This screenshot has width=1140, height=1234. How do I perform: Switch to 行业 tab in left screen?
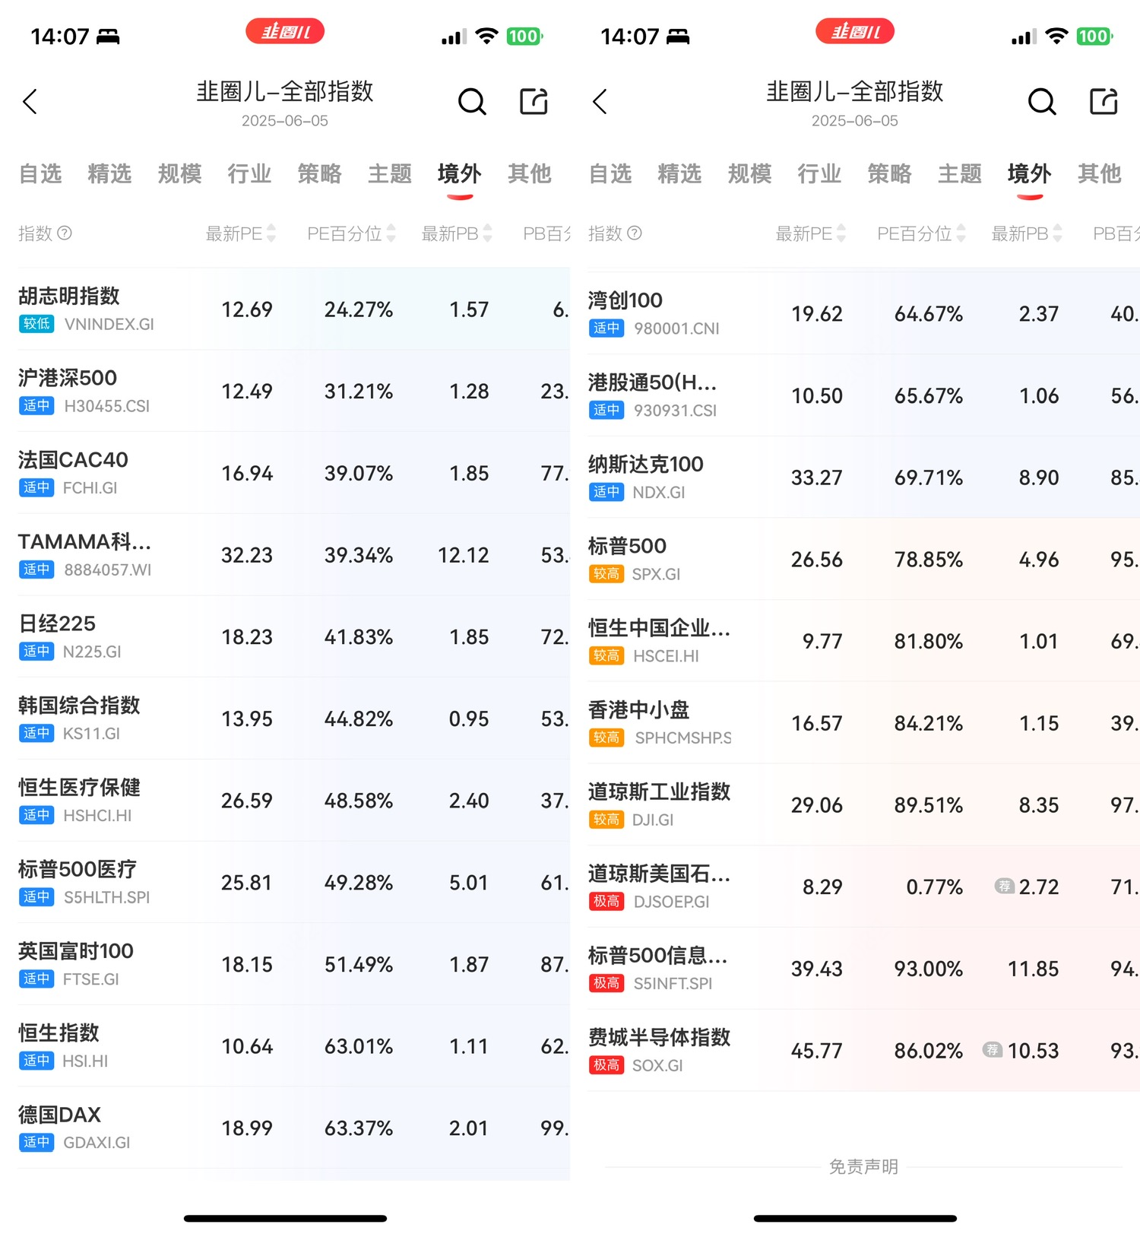pyautogui.click(x=250, y=173)
